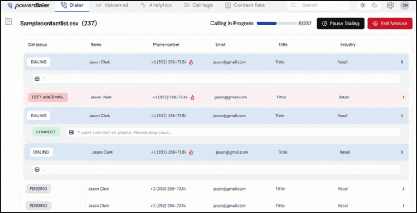Click the flame icon in LEFT VOICEMAIL row
The width and height of the screenshot is (417, 213).
tap(192, 97)
